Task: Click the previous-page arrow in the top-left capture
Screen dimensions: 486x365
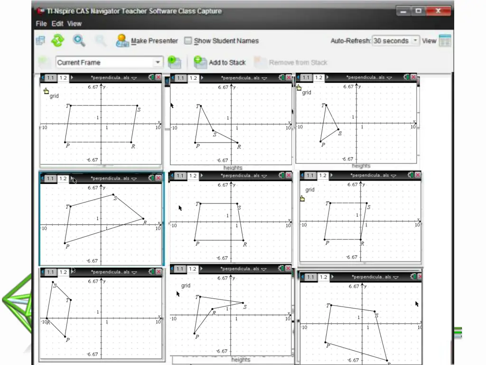Action: point(42,77)
